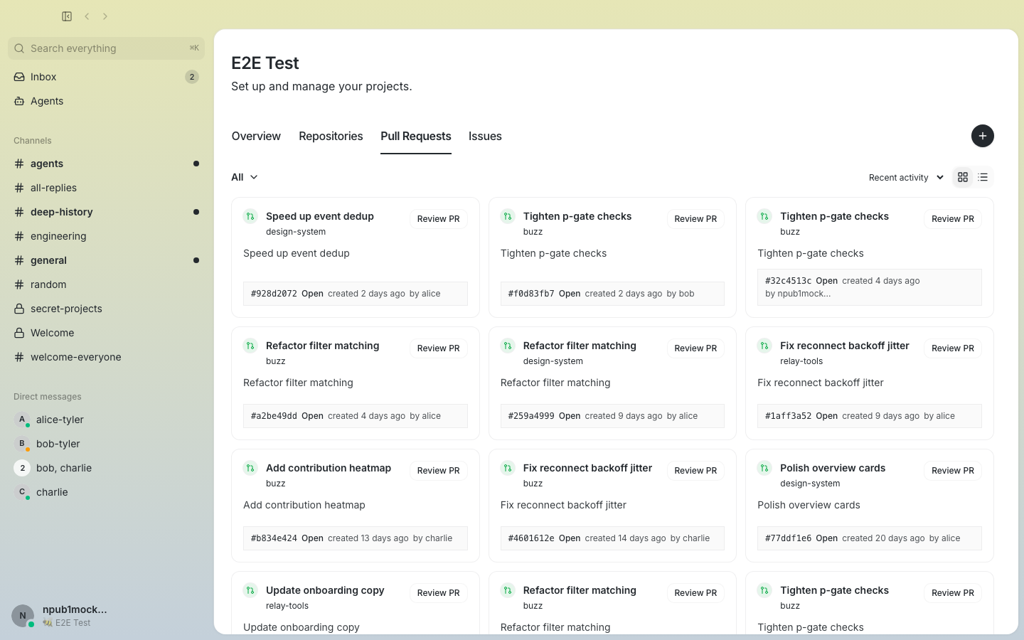Open the deep-history channel

click(106, 212)
